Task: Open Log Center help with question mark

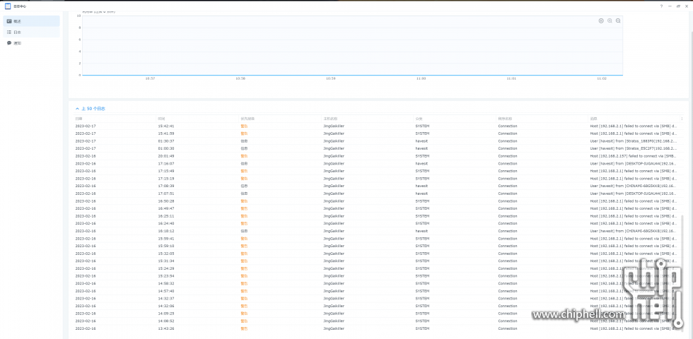Action: [x=662, y=6]
